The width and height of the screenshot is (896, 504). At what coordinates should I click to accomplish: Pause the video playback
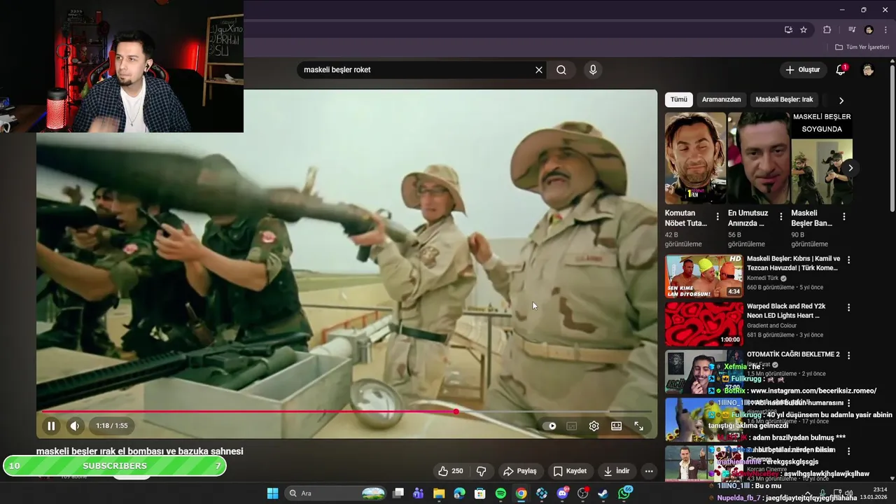point(51,426)
